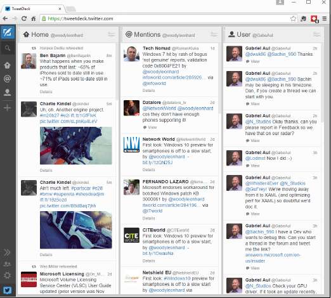Add a column with the plus icon

point(7,108)
